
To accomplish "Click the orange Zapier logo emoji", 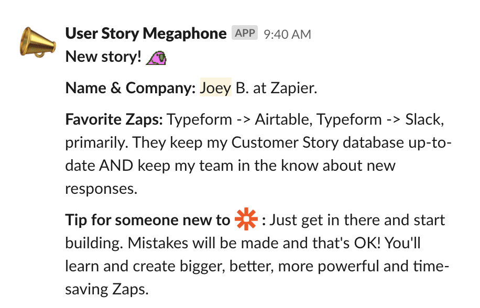I will pos(246,219).
